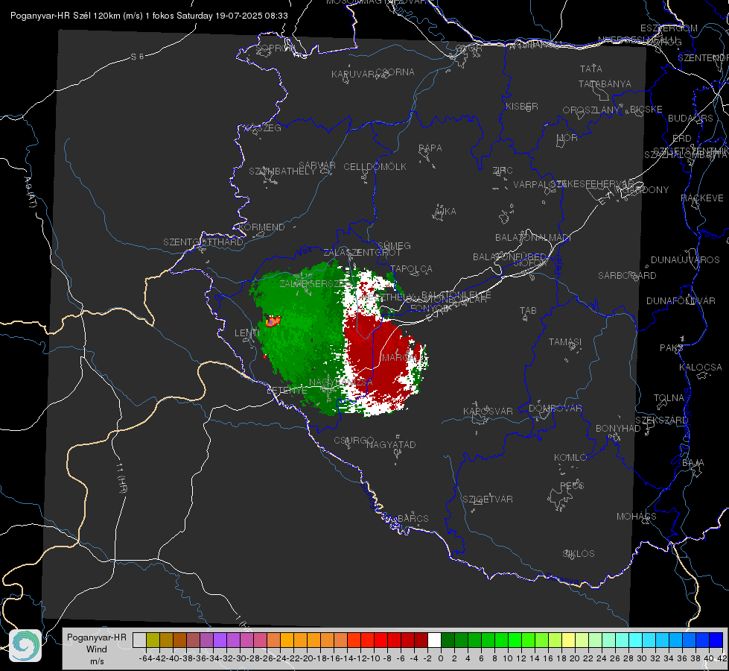Click the SZIGETVÁR city label
The image size is (729, 671).
click(x=488, y=500)
